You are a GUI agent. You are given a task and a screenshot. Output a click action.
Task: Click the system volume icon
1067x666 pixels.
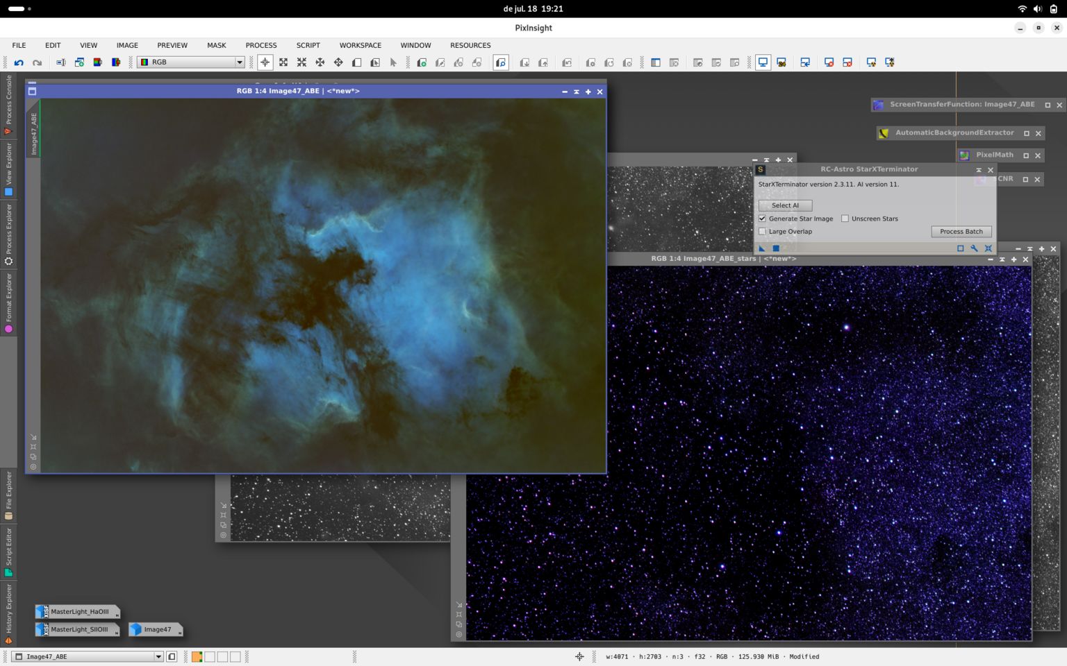pos(1038,9)
